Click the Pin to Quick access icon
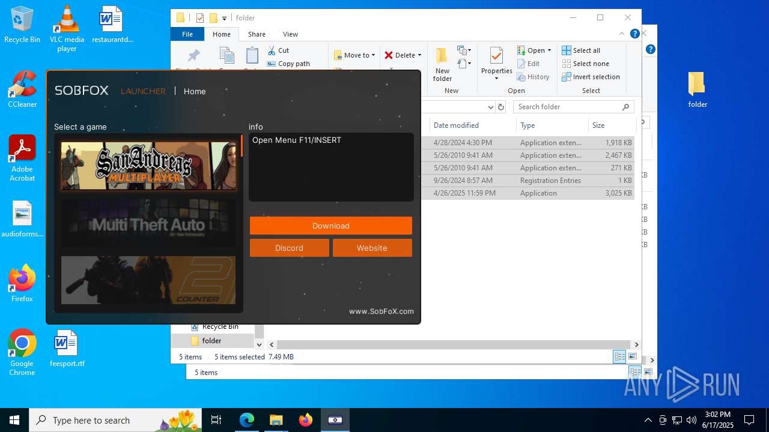The width and height of the screenshot is (769, 432). 193,56
